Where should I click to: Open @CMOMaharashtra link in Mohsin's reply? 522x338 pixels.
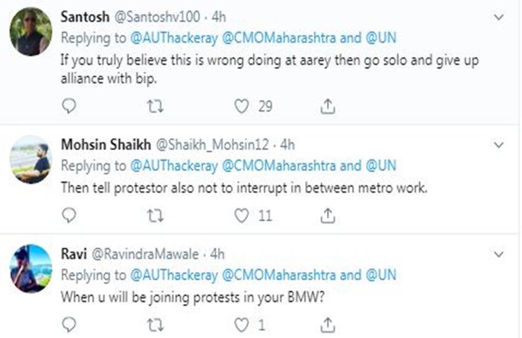tap(278, 166)
